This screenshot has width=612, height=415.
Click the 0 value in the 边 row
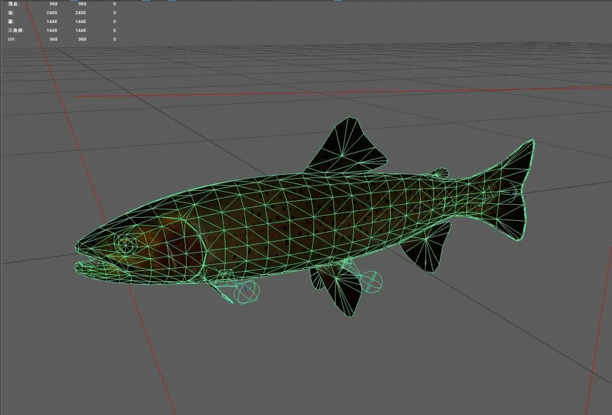tap(115, 12)
